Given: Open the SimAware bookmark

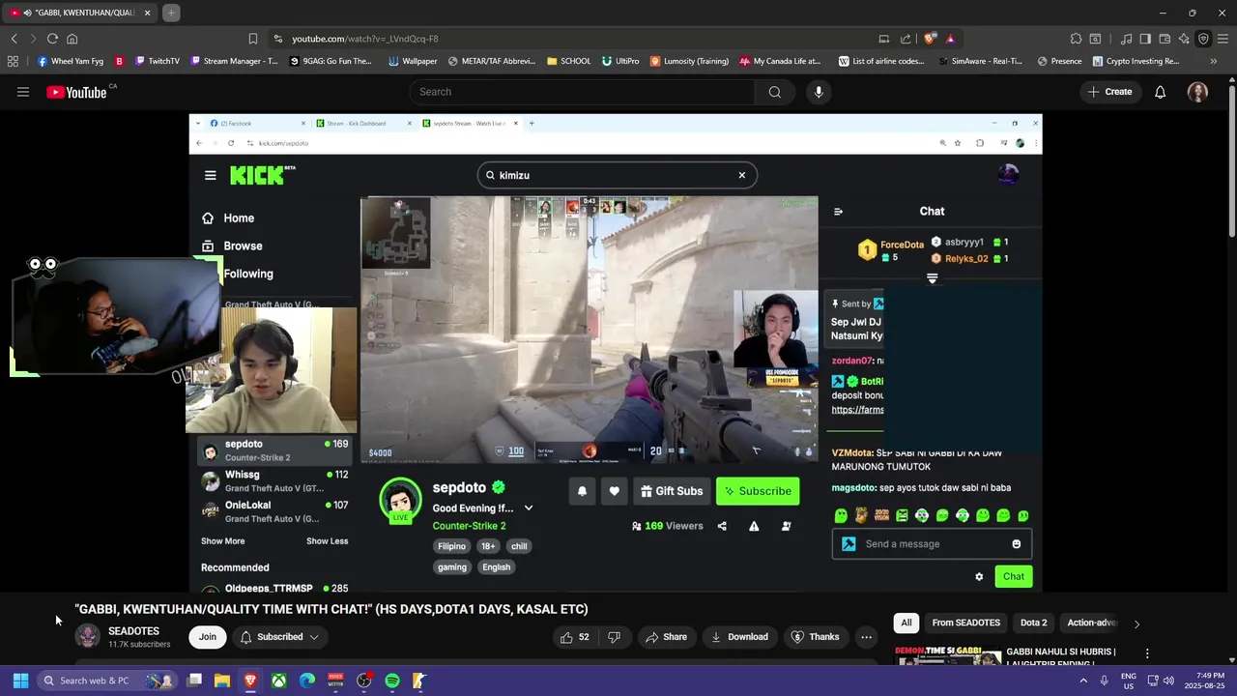Looking at the screenshot, I should 980,61.
